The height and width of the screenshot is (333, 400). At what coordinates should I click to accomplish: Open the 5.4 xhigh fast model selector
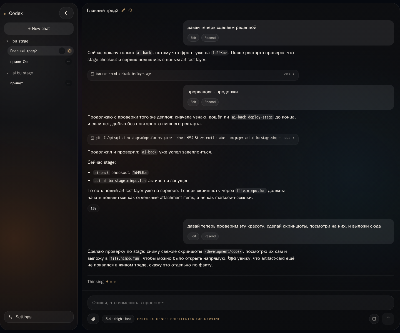click(118, 319)
